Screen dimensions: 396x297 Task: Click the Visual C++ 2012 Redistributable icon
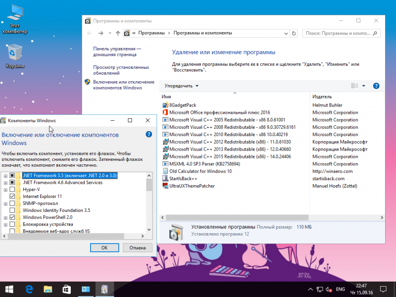(x=165, y=142)
